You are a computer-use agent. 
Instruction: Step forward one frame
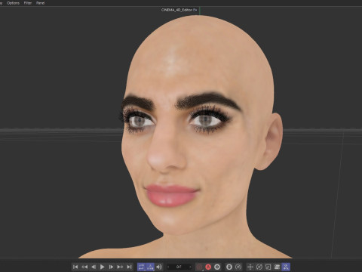pyautogui.click(x=111, y=267)
